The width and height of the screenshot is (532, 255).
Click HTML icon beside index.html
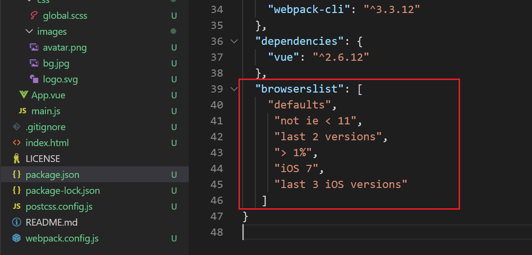point(16,143)
